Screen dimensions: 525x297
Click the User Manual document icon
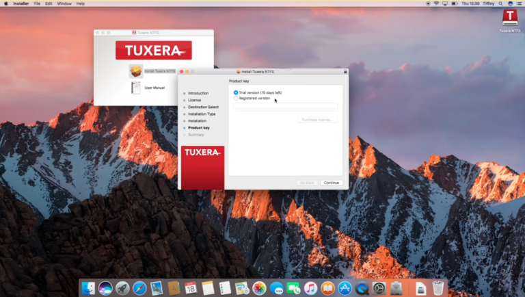[136, 88]
